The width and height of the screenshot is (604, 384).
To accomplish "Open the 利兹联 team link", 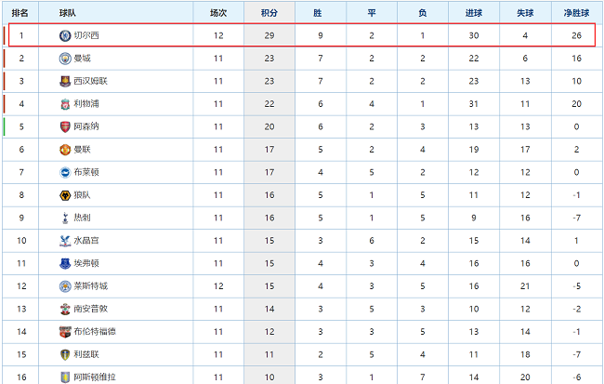I will [86, 354].
